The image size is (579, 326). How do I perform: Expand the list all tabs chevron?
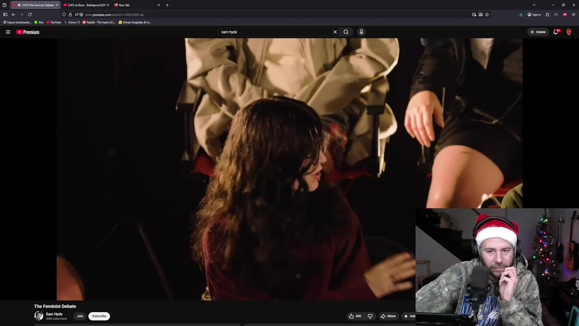point(534,5)
